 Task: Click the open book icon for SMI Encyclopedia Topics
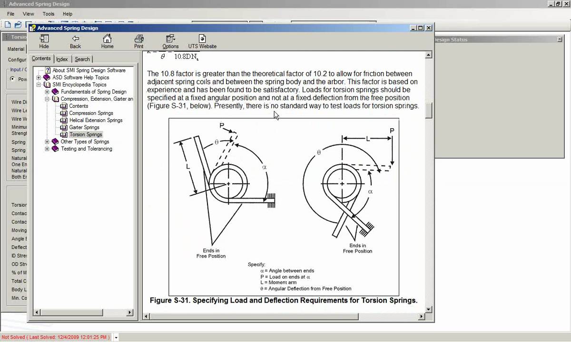click(x=47, y=85)
